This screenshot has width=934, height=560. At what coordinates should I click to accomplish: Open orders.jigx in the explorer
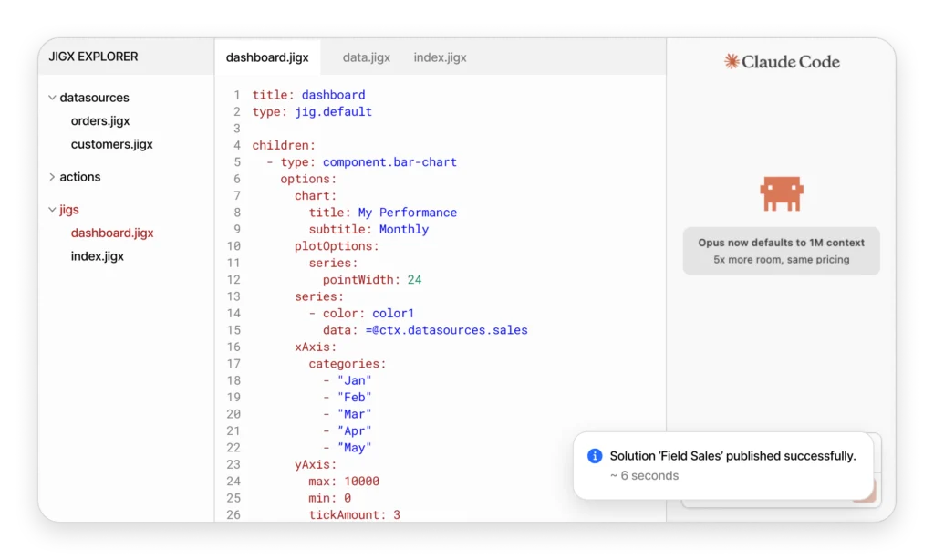100,120
